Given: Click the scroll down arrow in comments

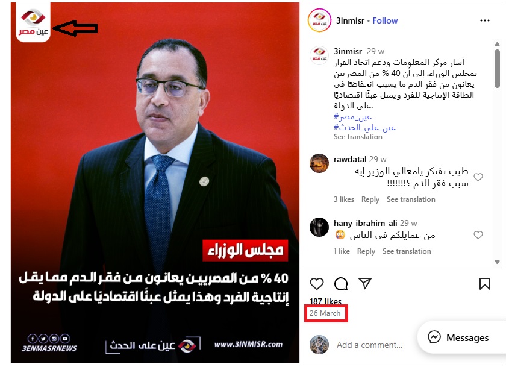Looking at the screenshot, I should (x=497, y=262).
